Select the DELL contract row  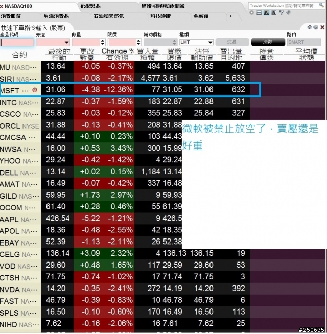pyautogui.click(x=20, y=173)
